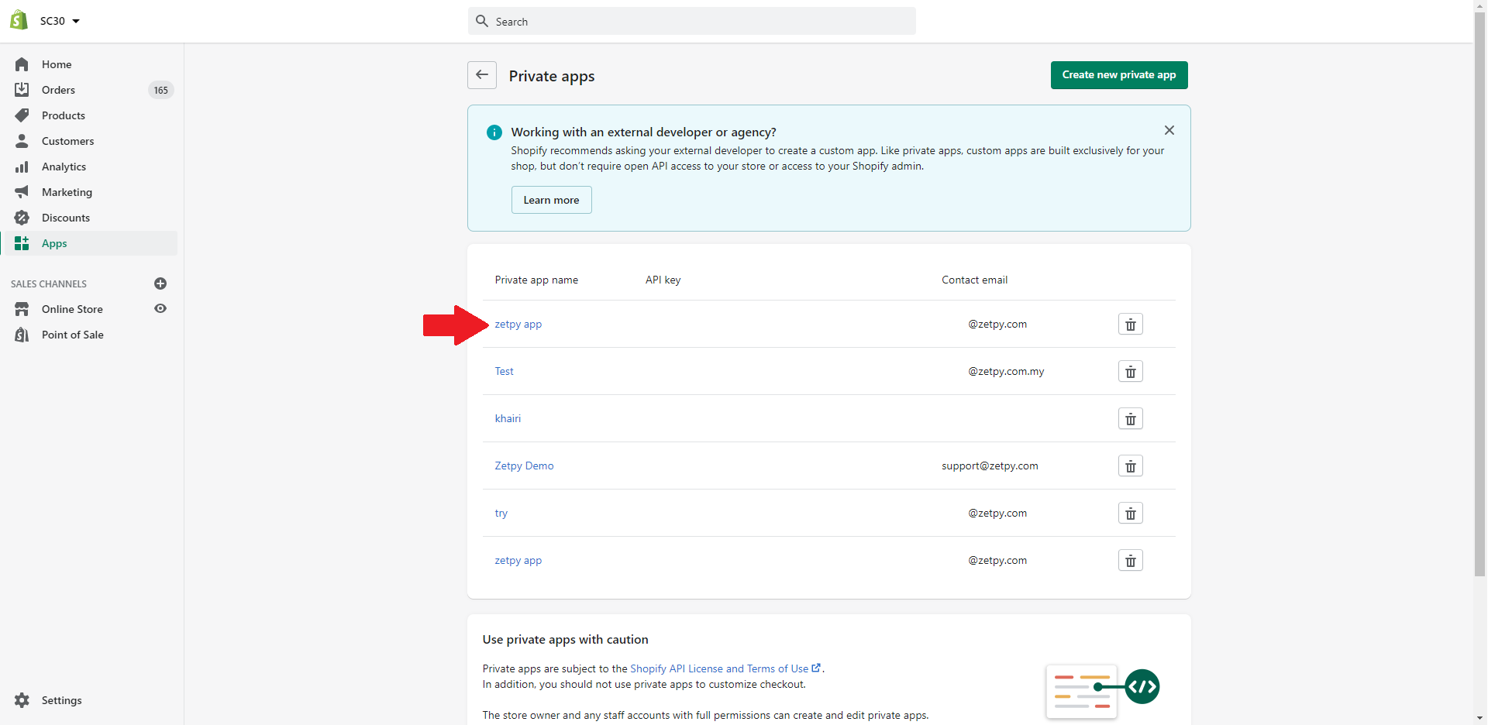
Task: Open the SC30 store switcher dropdown
Action: tap(59, 21)
